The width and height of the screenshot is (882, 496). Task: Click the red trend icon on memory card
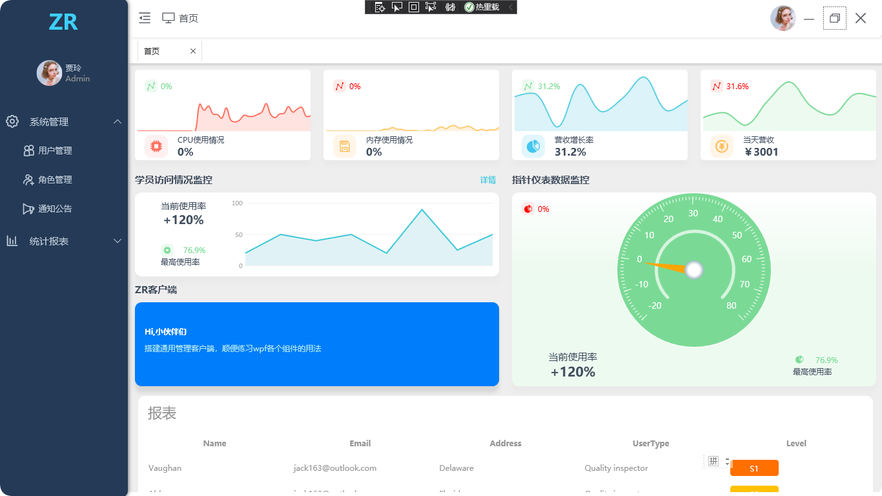tap(340, 86)
